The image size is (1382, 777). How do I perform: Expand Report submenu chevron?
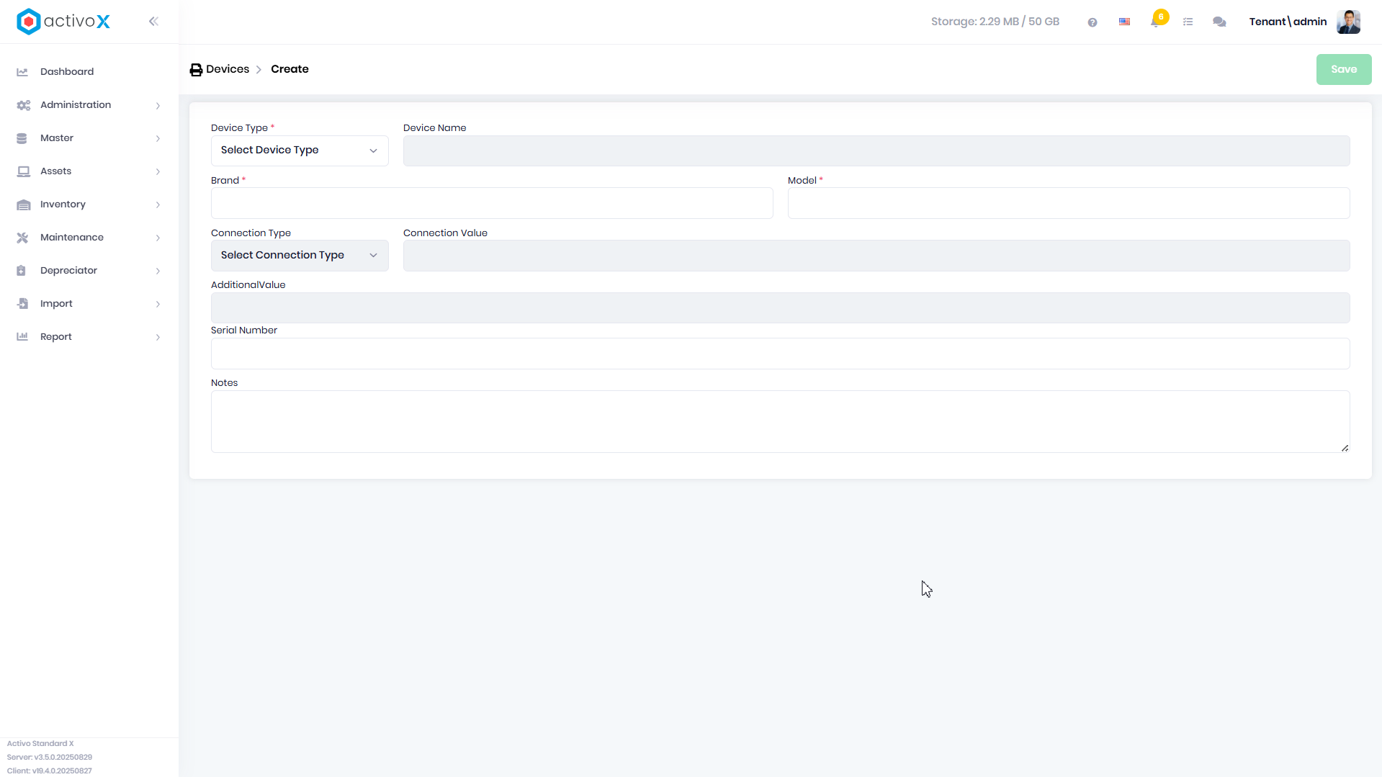coord(158,338)
